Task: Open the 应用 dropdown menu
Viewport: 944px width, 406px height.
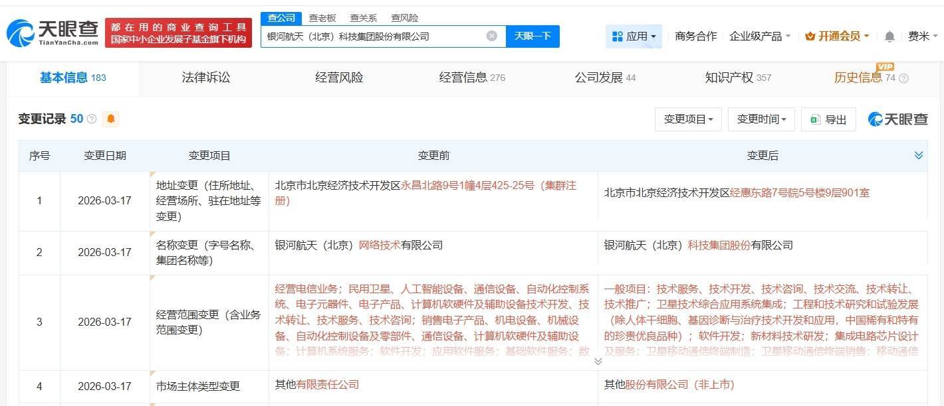Action: click(x=634, y=36)
